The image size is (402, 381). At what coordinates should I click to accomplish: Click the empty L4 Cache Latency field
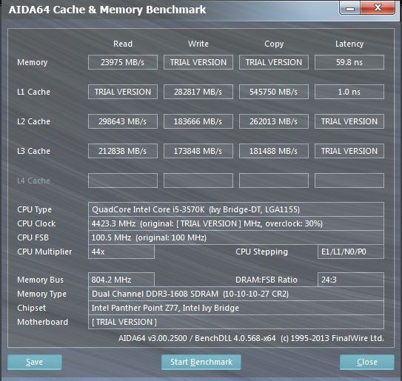pos(349,181)
